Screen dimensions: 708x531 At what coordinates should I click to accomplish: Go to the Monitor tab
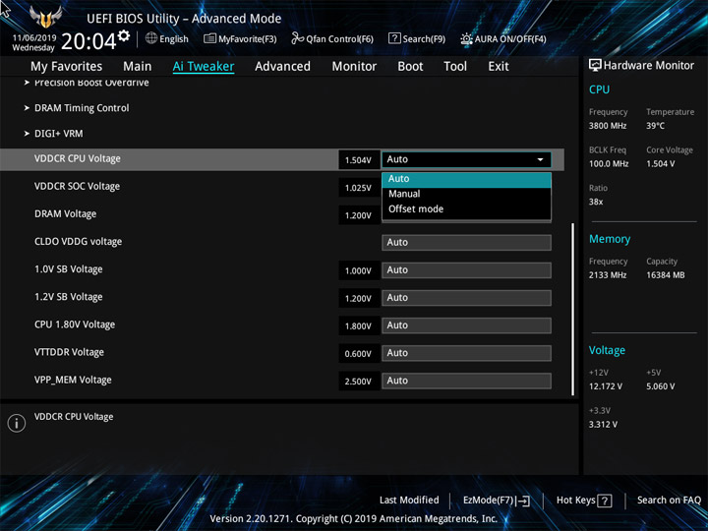[354, 67]
